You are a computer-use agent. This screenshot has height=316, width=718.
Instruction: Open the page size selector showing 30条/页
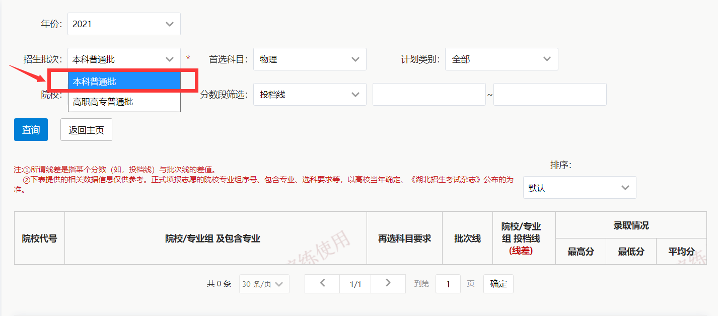pyautogui.click(x=264, y=284)
